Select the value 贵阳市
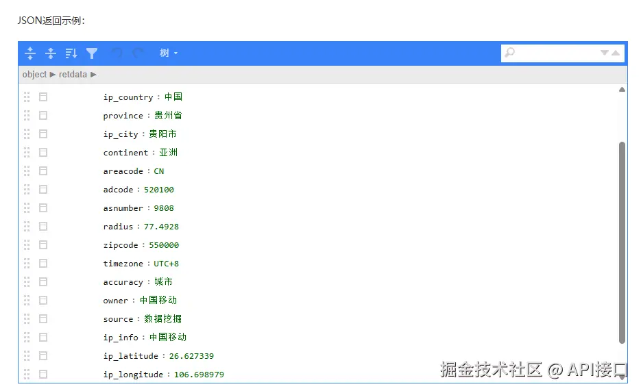 162,134
